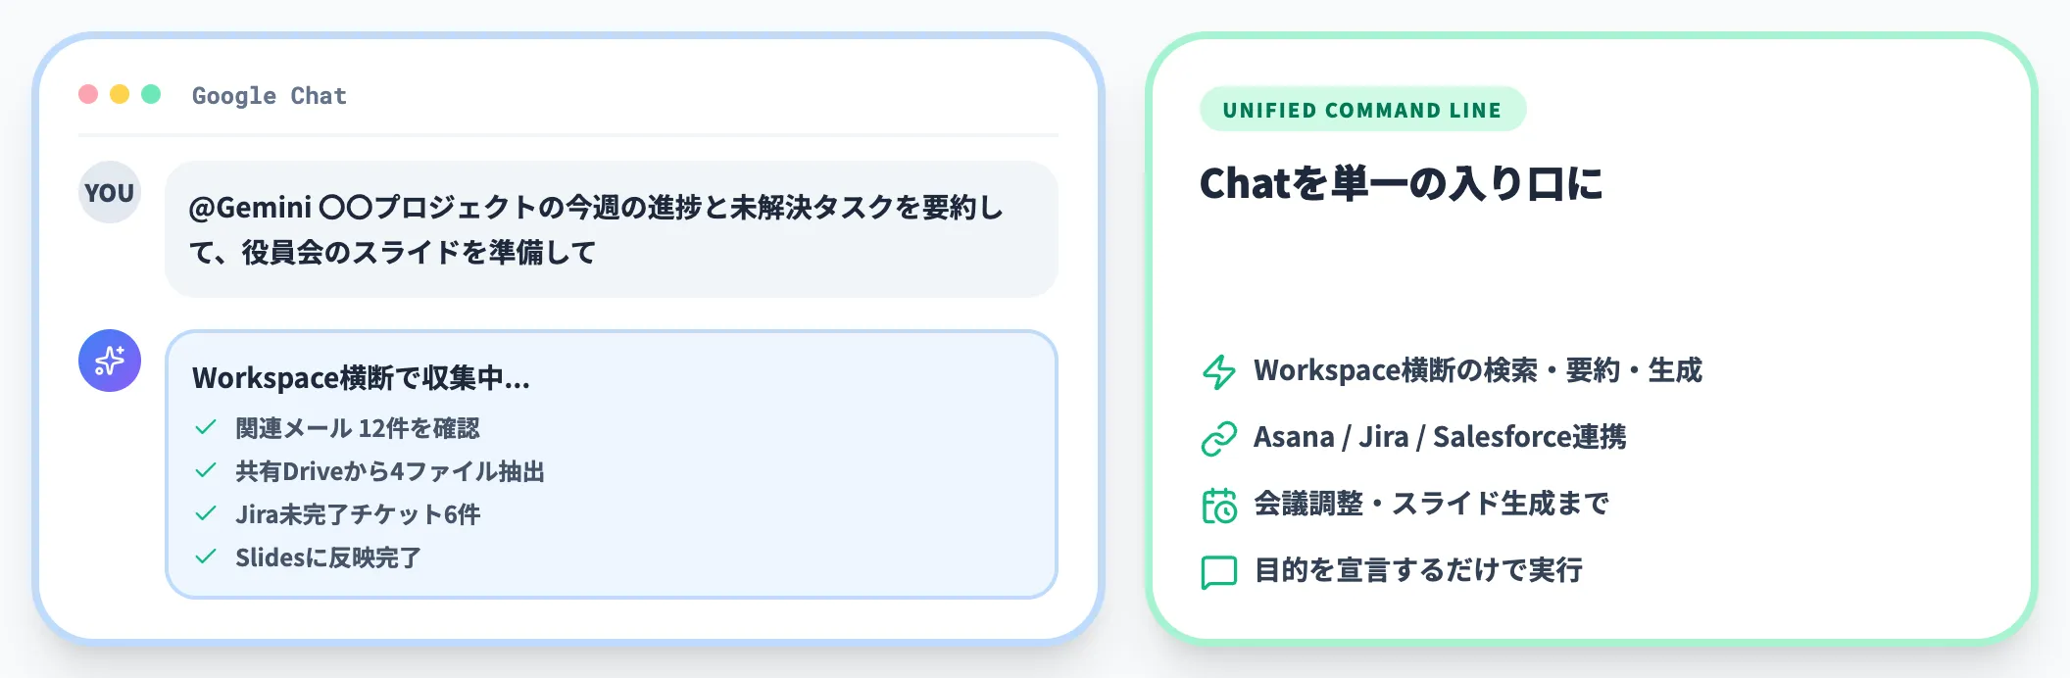Click the red window dot
Viewport: 2070px width, 678px height.
(x=88, y=94)
